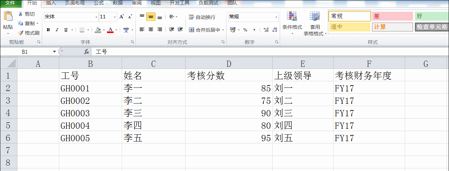Open the File (文件) tab

(10, 3)
